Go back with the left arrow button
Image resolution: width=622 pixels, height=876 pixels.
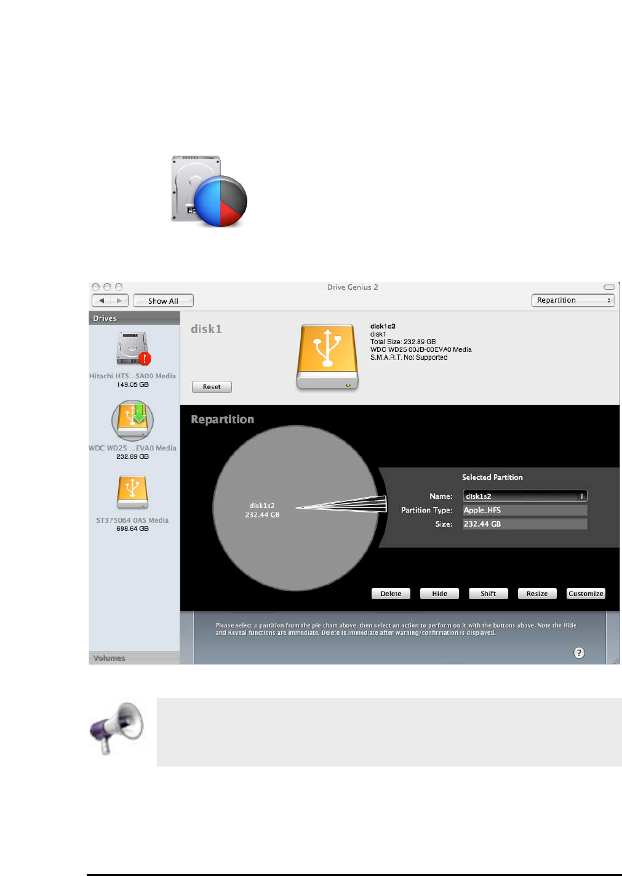(x=101, y=301)
